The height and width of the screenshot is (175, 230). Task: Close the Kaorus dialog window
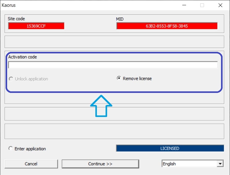(220, 5)
